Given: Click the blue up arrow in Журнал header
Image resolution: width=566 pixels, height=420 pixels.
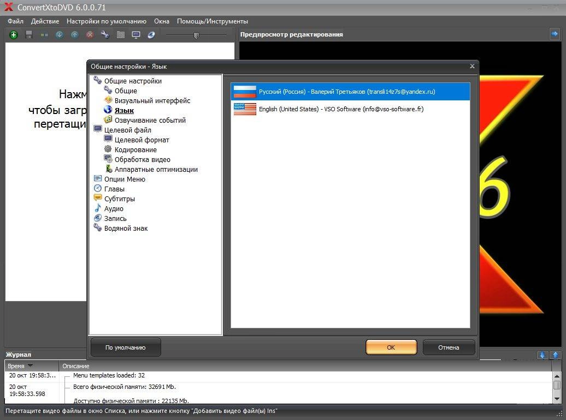Looking at the screenshot, I should click(556, 355).
